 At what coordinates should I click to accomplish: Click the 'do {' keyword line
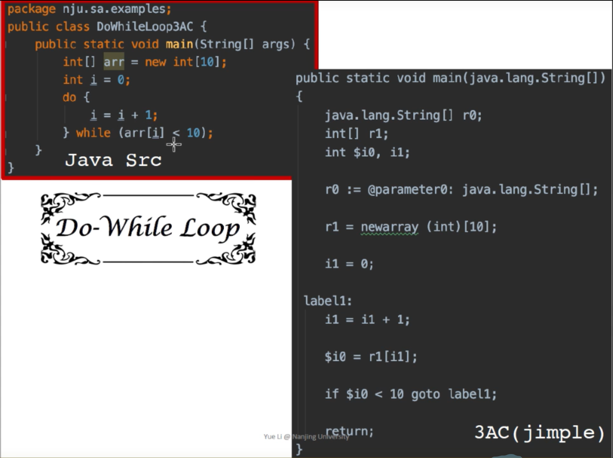tap(76, 97)
